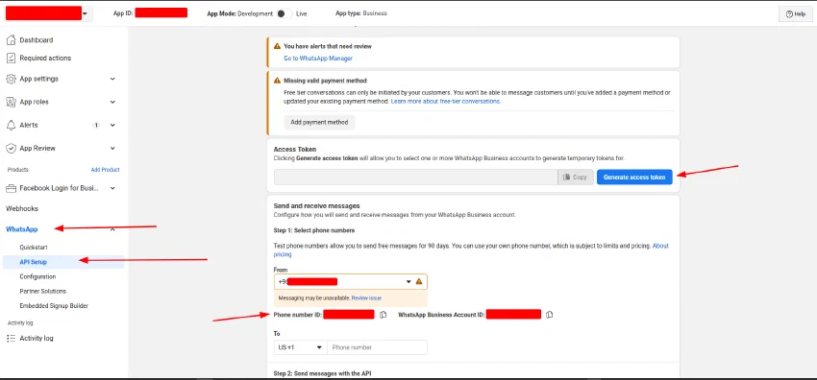
Task: Click the missing payment method warning icon
Action: (277, 81)
